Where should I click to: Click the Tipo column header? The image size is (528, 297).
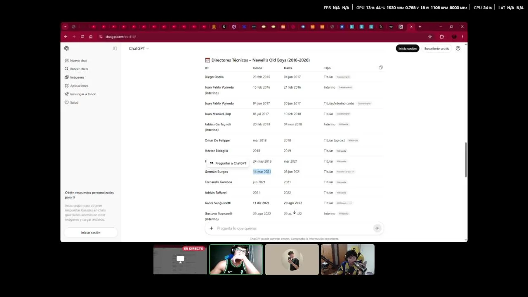[x=327, y=68]
